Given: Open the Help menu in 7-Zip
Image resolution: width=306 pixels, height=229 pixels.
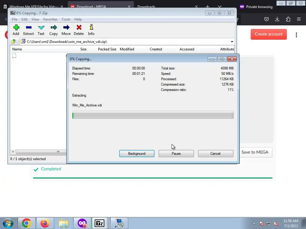Looking at the screenshot, I should [78, 19].
